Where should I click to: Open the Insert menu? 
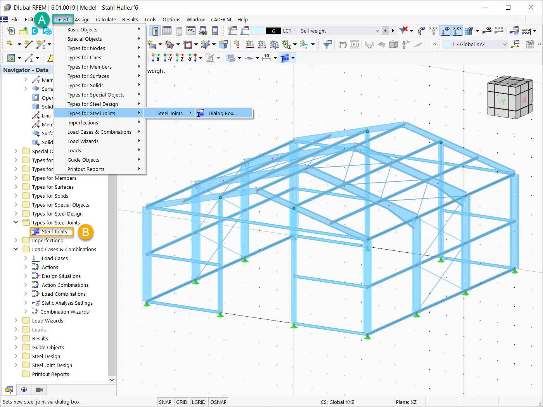point(62,19)
